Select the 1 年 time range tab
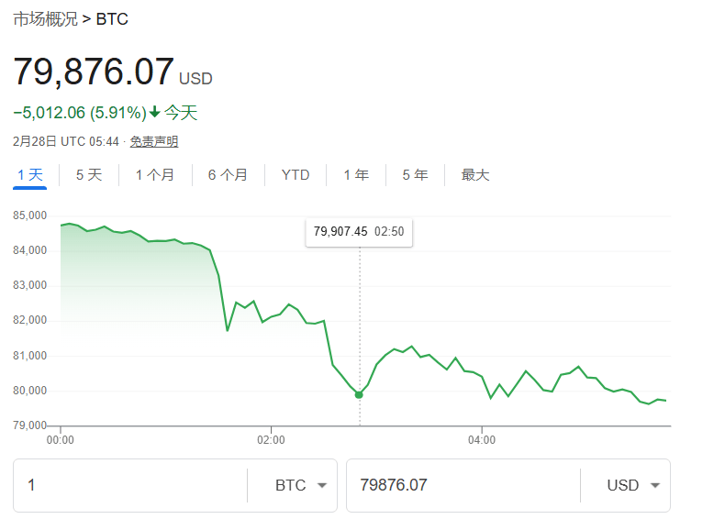 (356, 175)
